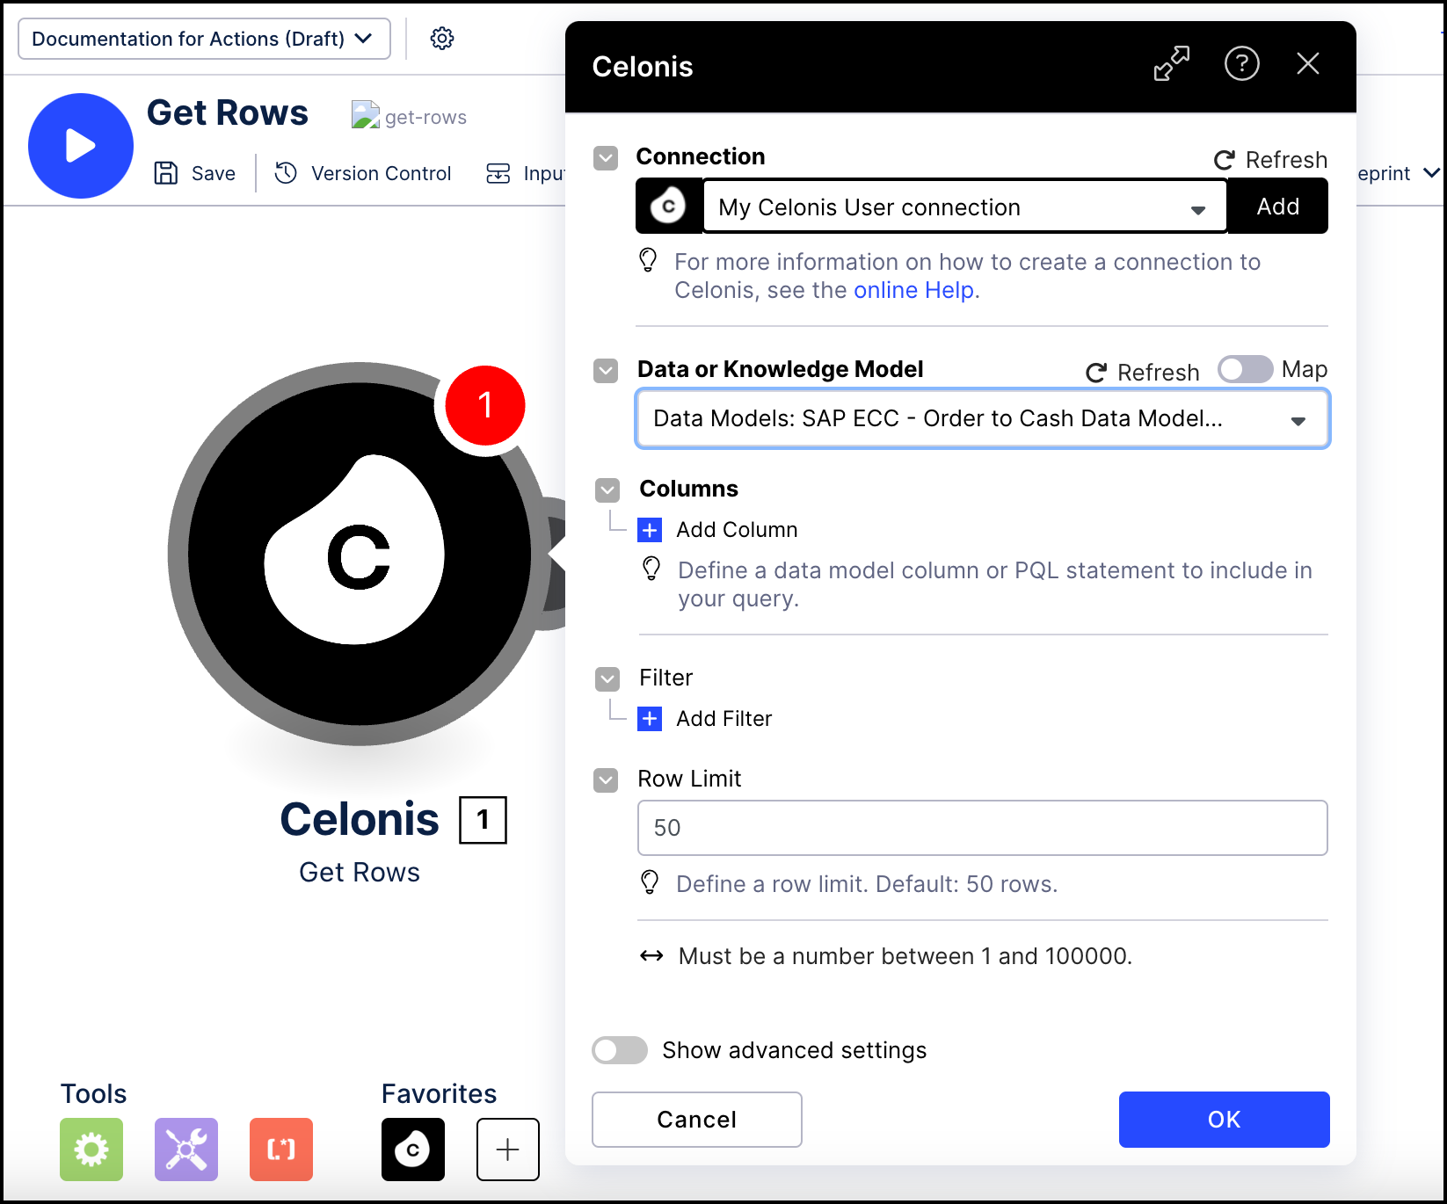Click the get-rows image placeholder
Viewport: 1447px width, 1204px height.
click(366, 115)
